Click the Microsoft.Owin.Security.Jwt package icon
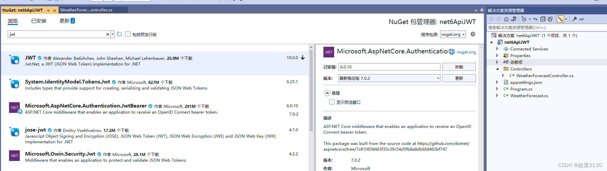Screen dimensions: 607x171 coord(14,156)
